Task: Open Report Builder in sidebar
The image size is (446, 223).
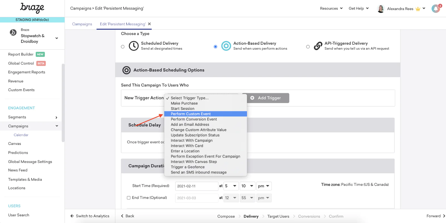Action: tap(21, 54)
